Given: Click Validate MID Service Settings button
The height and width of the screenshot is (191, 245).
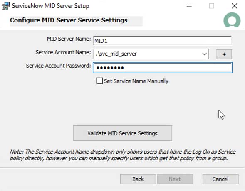Looking at the screenshot, I should (123, 133).
